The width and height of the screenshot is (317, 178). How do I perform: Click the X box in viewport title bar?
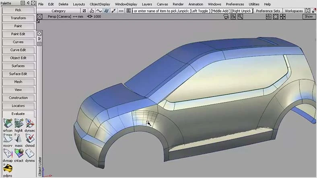point(40,16)
